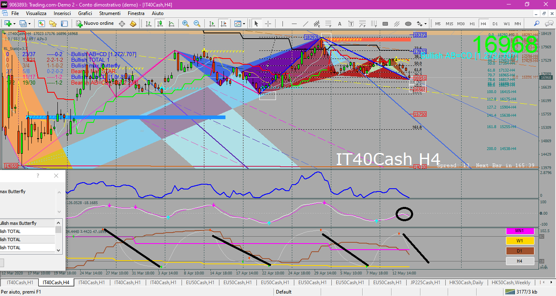
Task: Click the dialog help question mark
Action: point(38,176)
